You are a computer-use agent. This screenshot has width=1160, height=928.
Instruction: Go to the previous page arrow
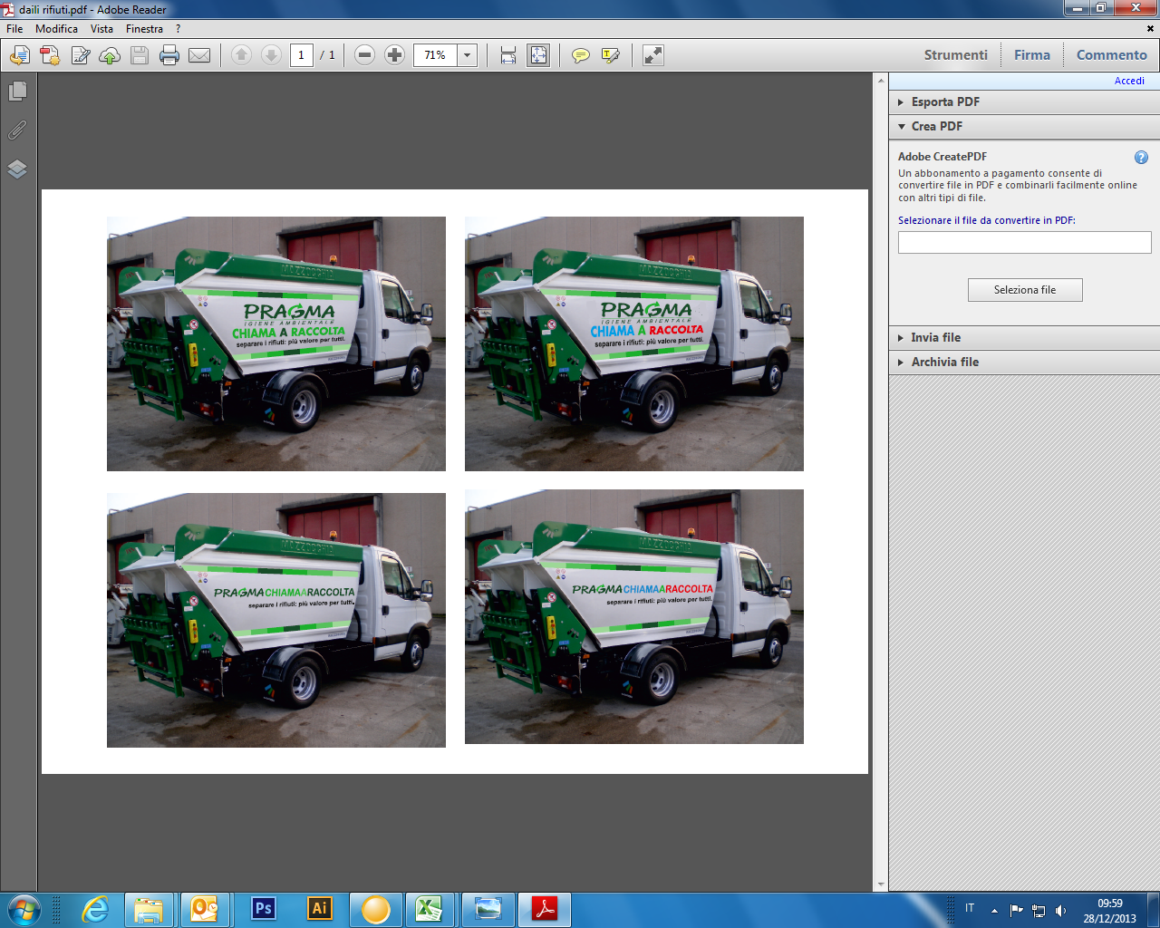(241, 55)
